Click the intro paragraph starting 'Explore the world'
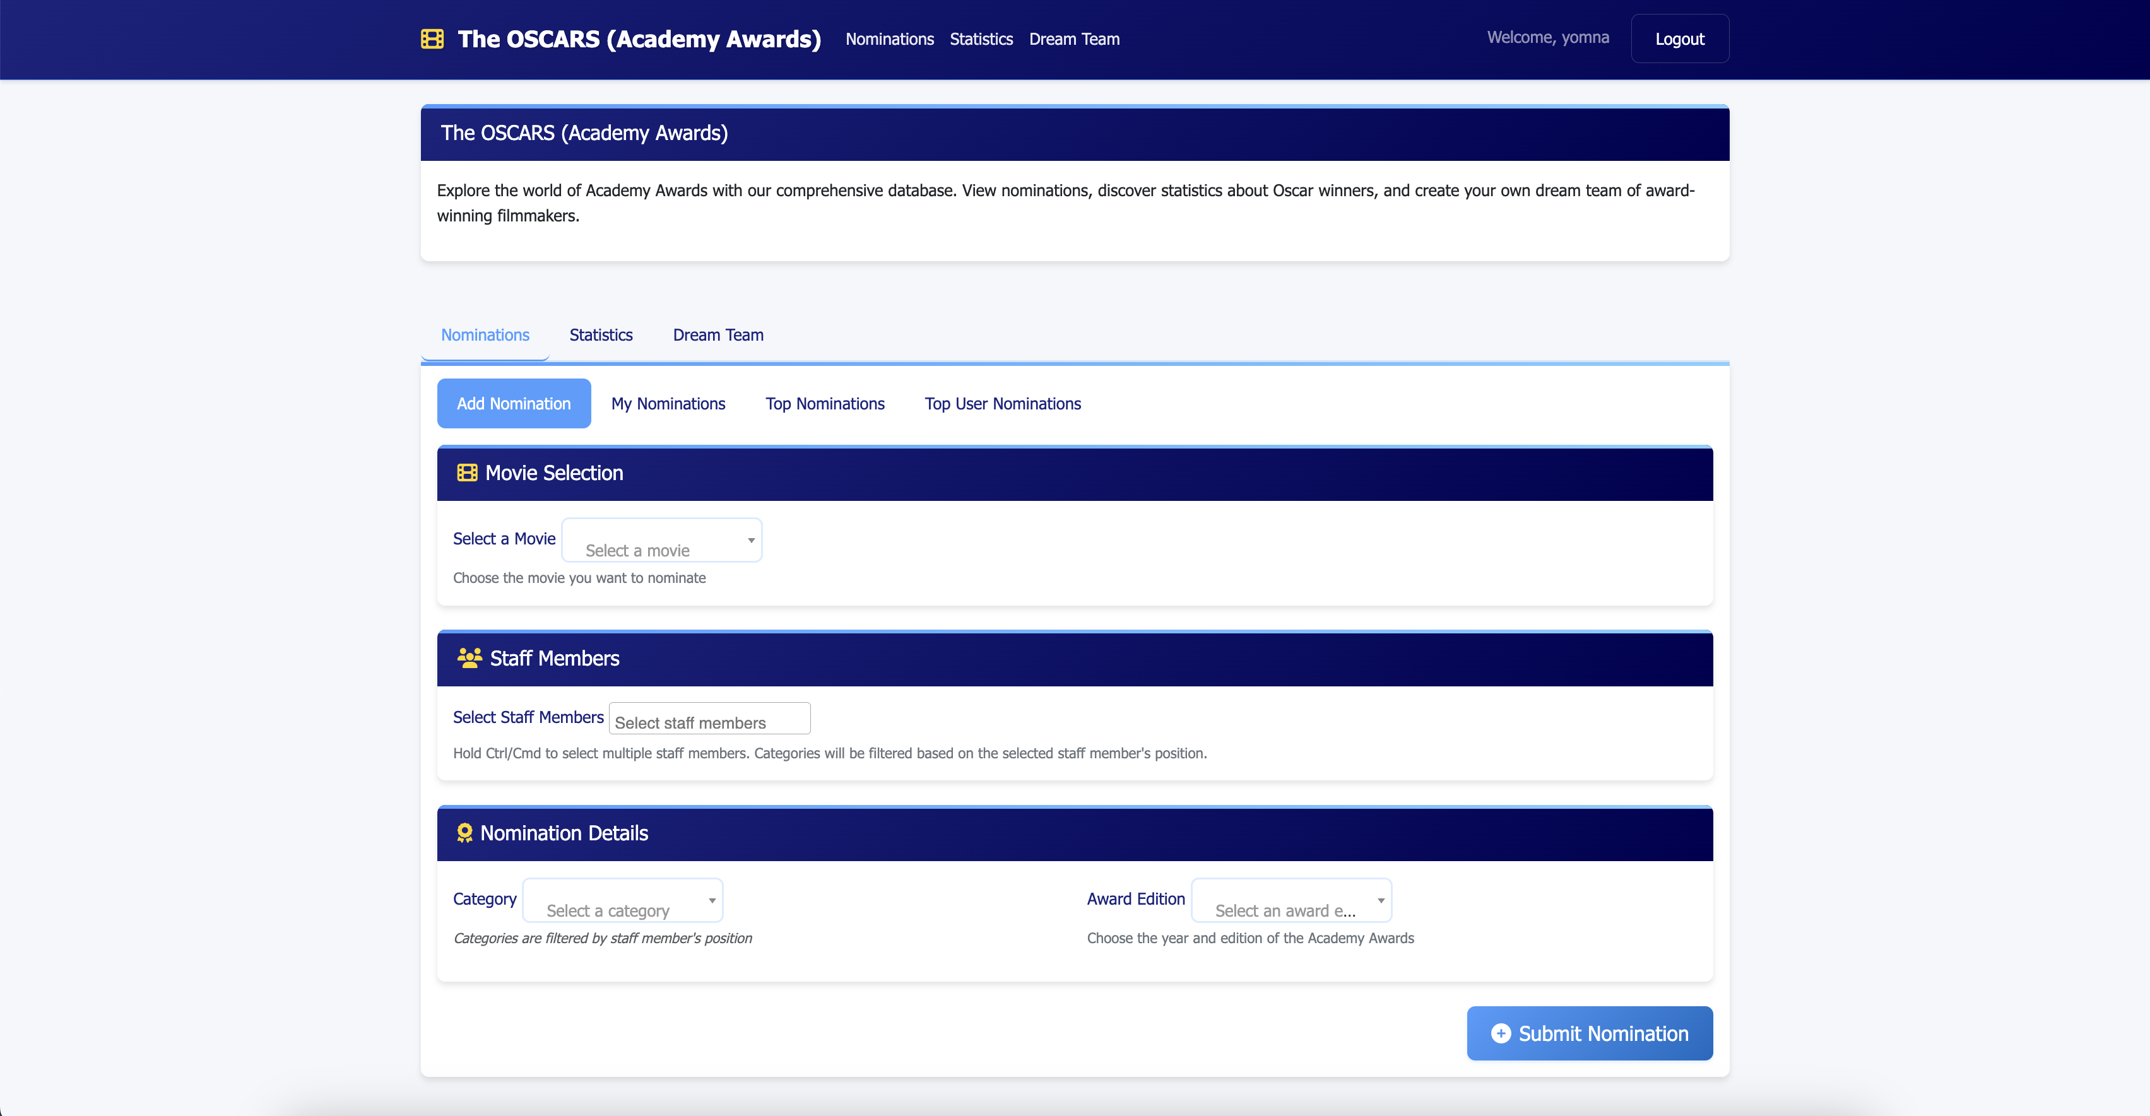Image resolution: width=2150 pixels, height=1116 pixels. (1066, 203)
